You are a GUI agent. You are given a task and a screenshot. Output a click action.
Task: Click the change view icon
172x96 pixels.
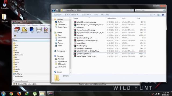click(x=151, y=15)
